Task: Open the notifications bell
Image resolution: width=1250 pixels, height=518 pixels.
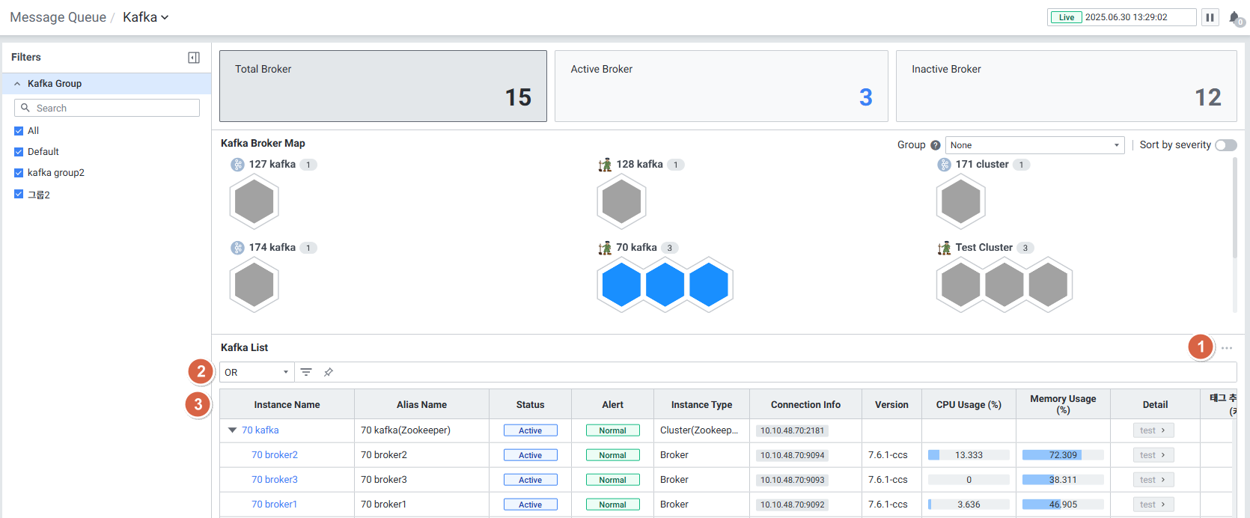Action: coord(1234,17)
